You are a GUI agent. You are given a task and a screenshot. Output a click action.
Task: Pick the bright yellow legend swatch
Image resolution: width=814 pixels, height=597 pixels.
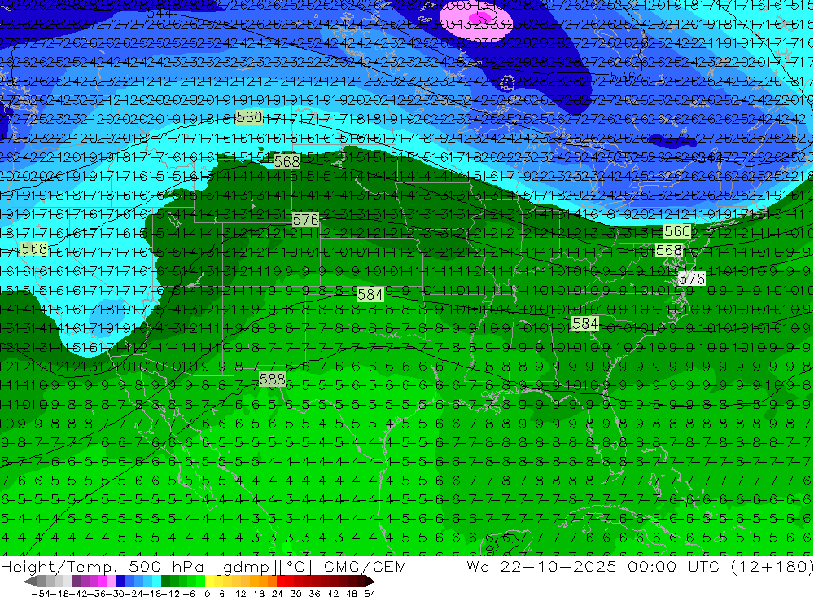tap(209, 582)
